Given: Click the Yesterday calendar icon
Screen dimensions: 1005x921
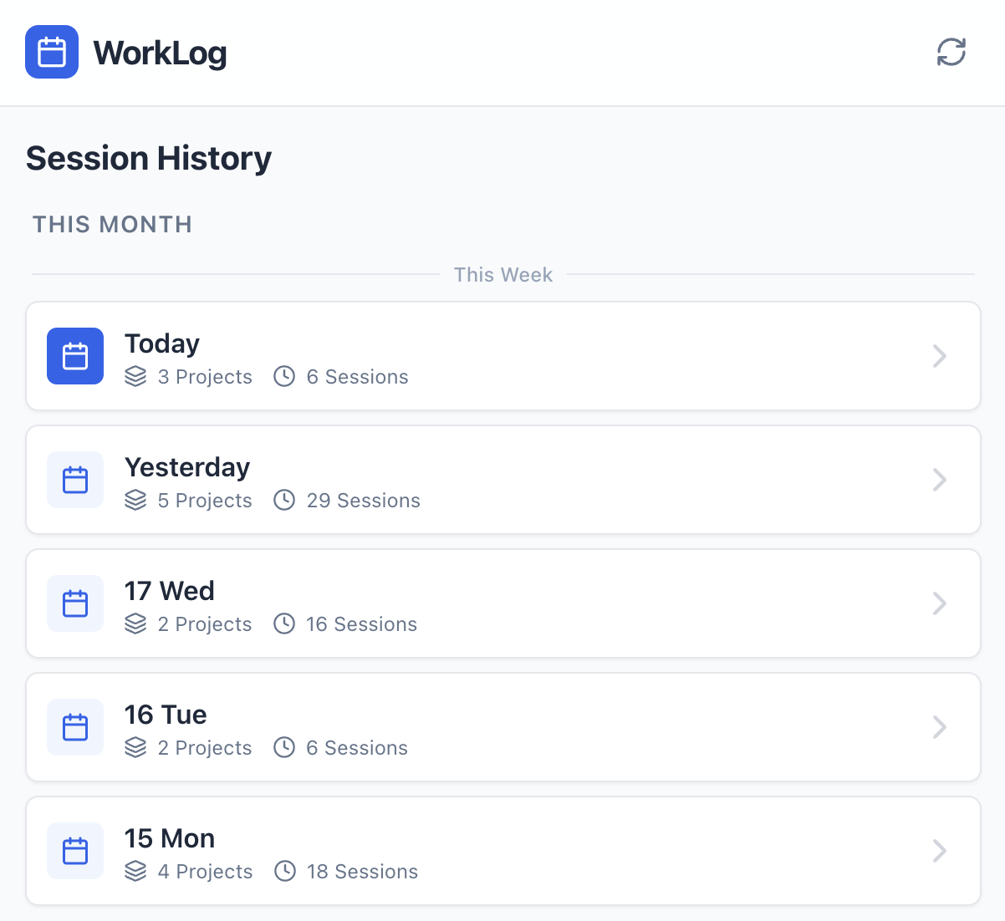Looking at the screenshot, I should [75, 480].
